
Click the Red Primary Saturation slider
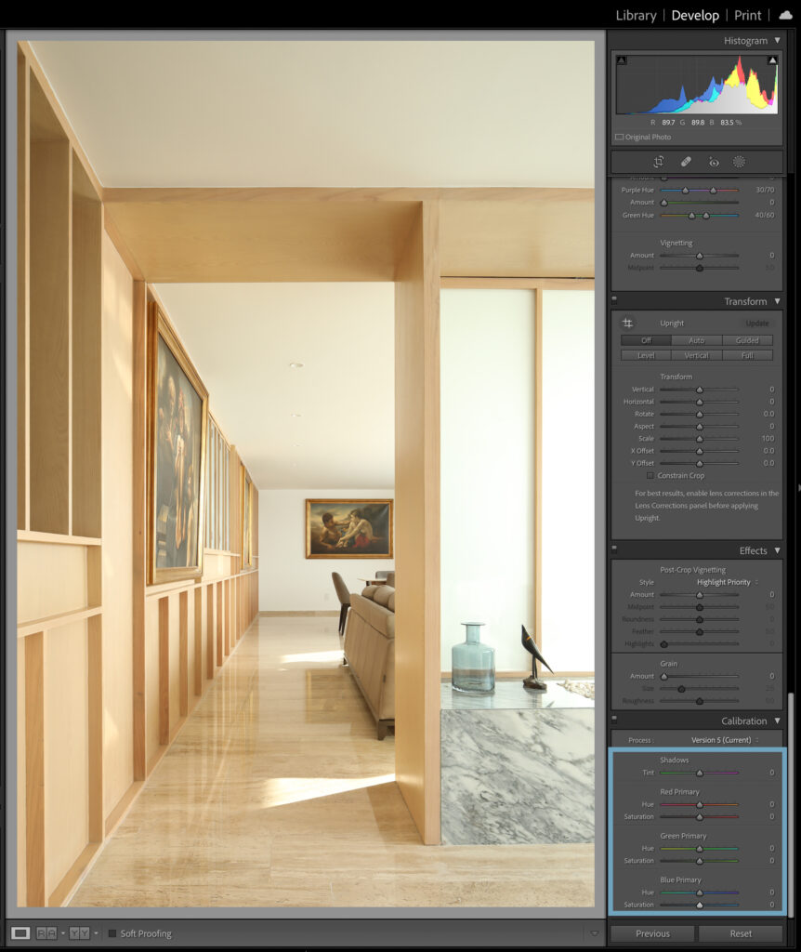click(x=699, y=816)
